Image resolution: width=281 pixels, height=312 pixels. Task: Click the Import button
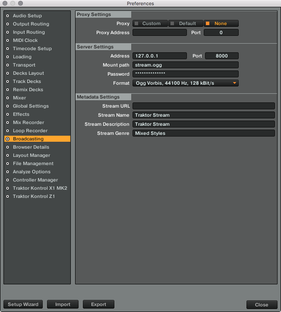(x=63, y=304)
